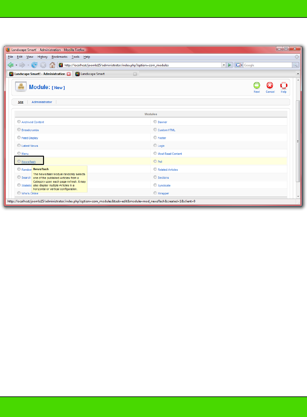The height and width of the screenshot is (417, 307).
Task: Select the Poll radio button
Action: [x=155, y=161]
